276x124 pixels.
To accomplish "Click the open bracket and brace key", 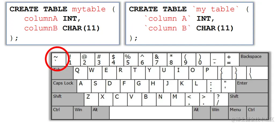I will click(x=225, y=73).
